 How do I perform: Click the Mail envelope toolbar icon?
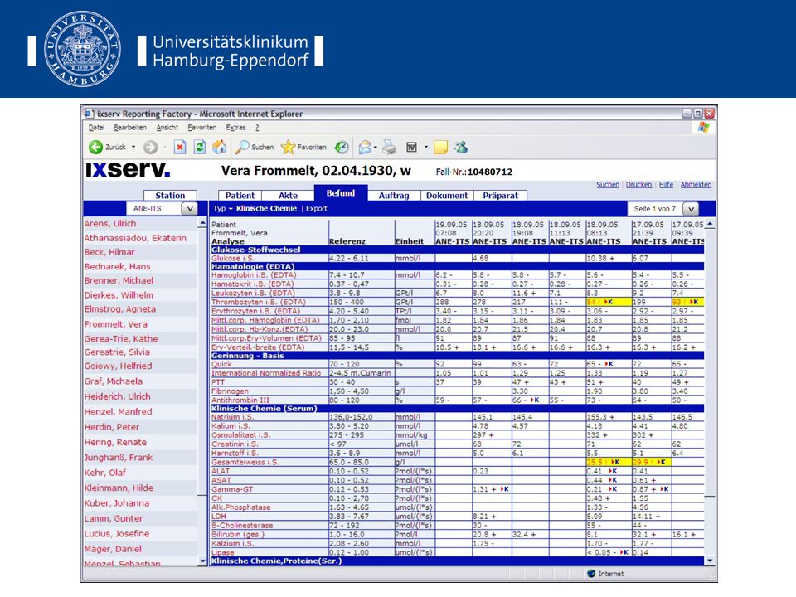tap(365, 148)
